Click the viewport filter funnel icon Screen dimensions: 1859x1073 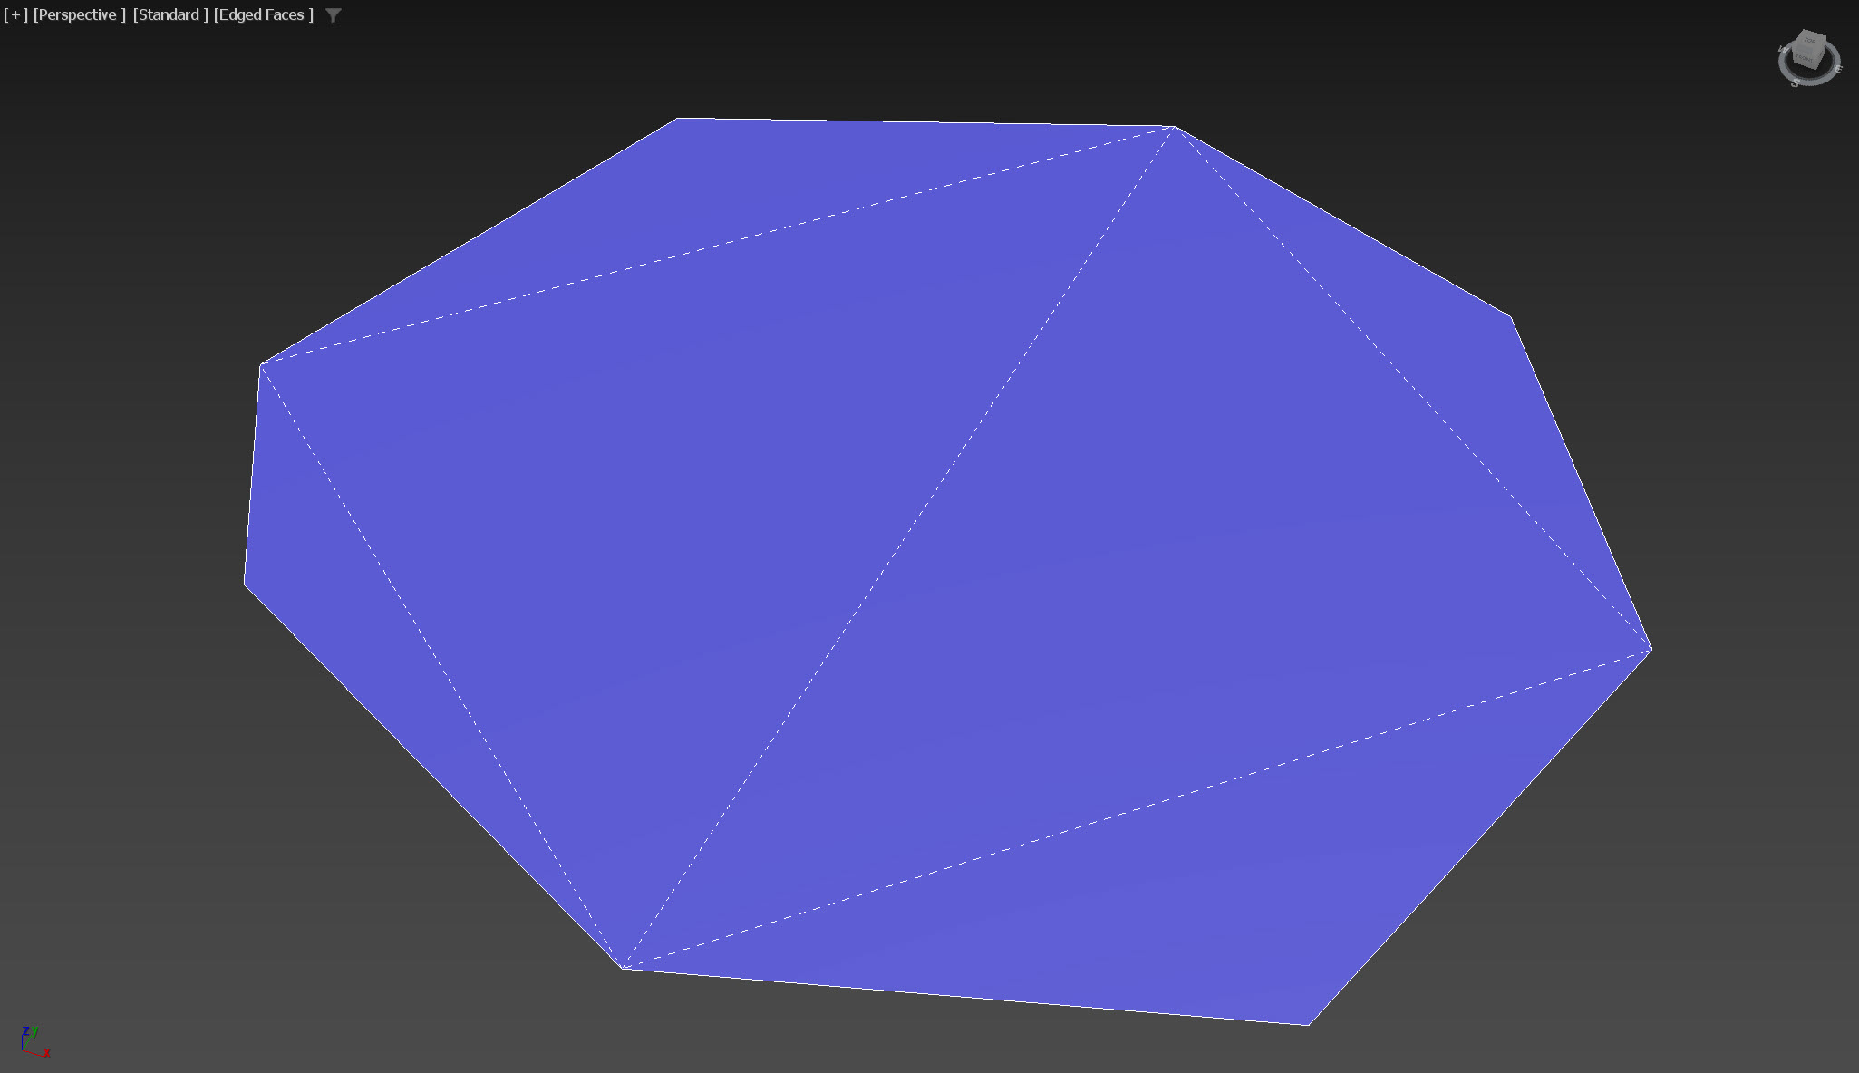click(333, 15)
